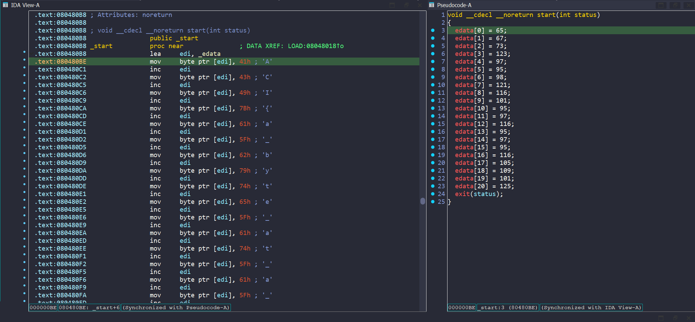Click the 65h ; 'e' operand
The height and width of the screenshot is (322, 695).
[x=256, y=202]
